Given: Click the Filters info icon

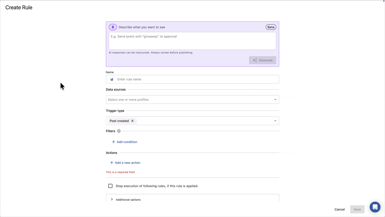Looking at the screenshot, I should click(x=119, y=131).
